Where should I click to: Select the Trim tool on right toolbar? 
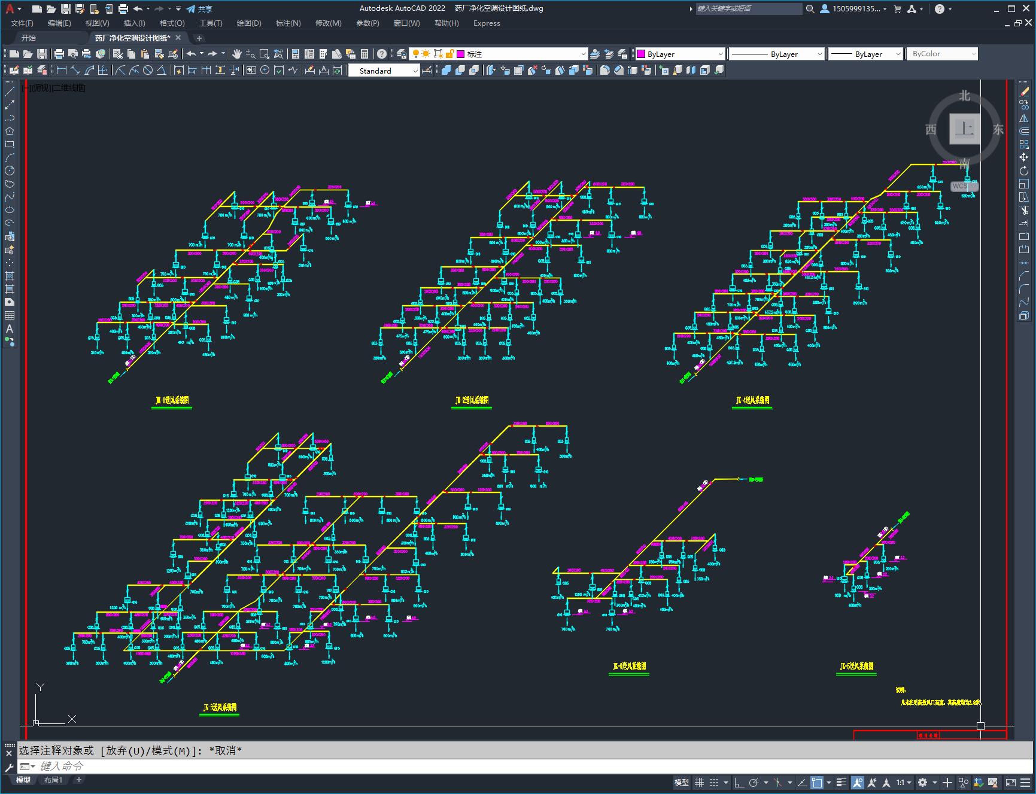(x=1024, y=210)
